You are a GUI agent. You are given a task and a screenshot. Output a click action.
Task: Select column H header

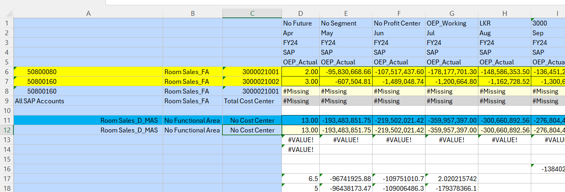(x=504, y=13)
